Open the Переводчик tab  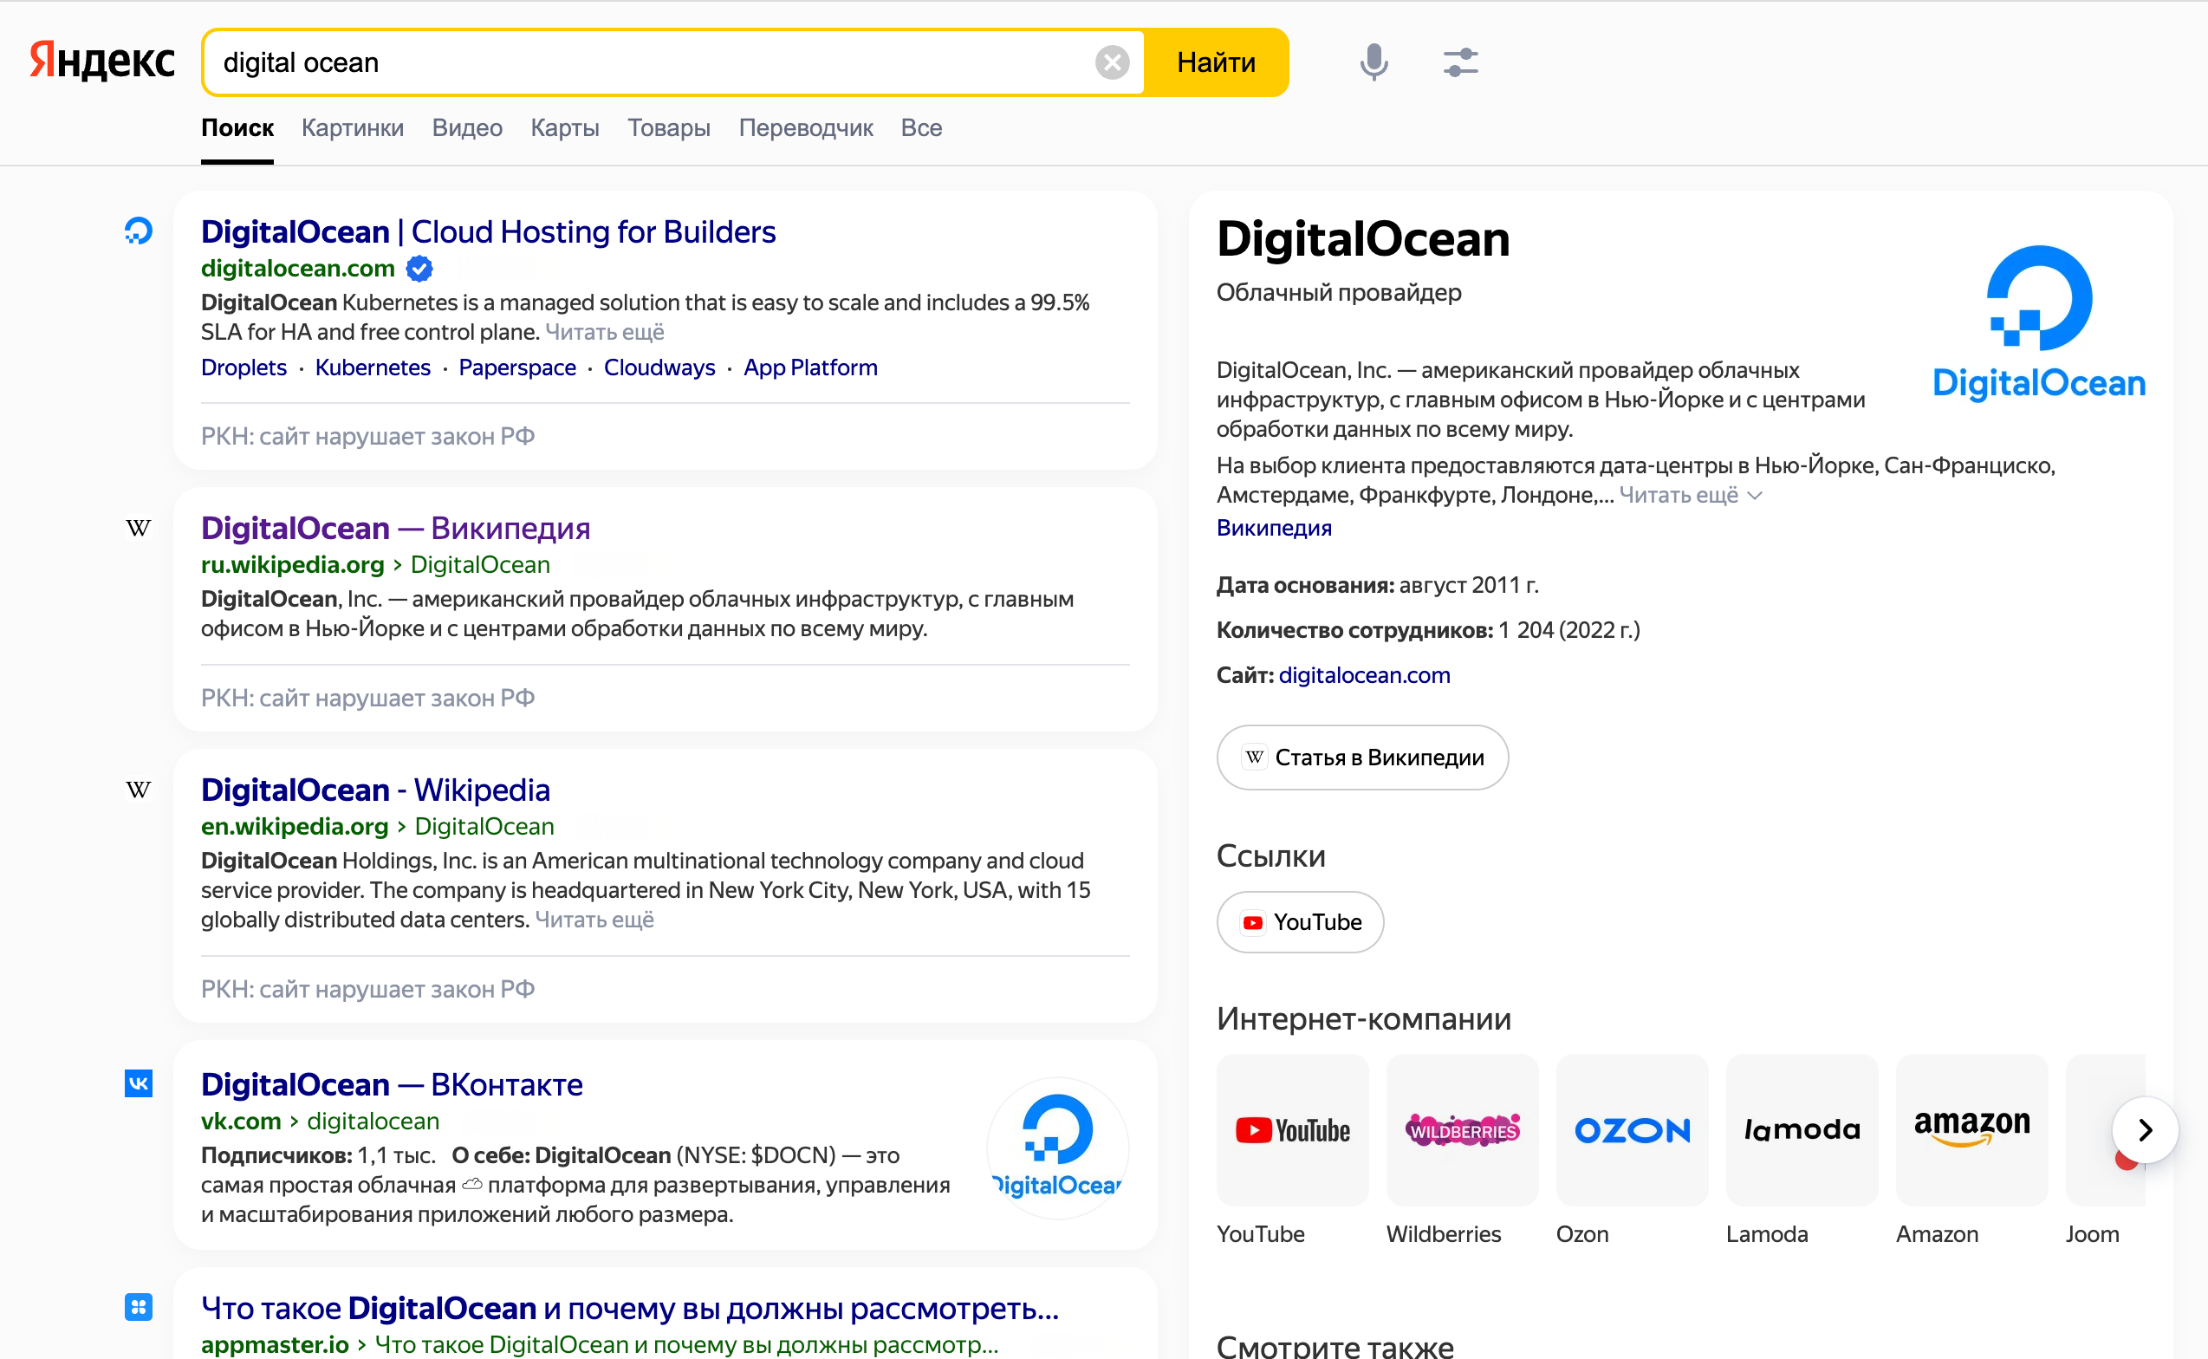tap(805, 127)
